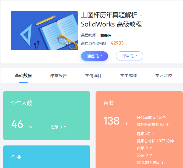Open the 章节 chapters card heading
183x168 pixels.
109,103
